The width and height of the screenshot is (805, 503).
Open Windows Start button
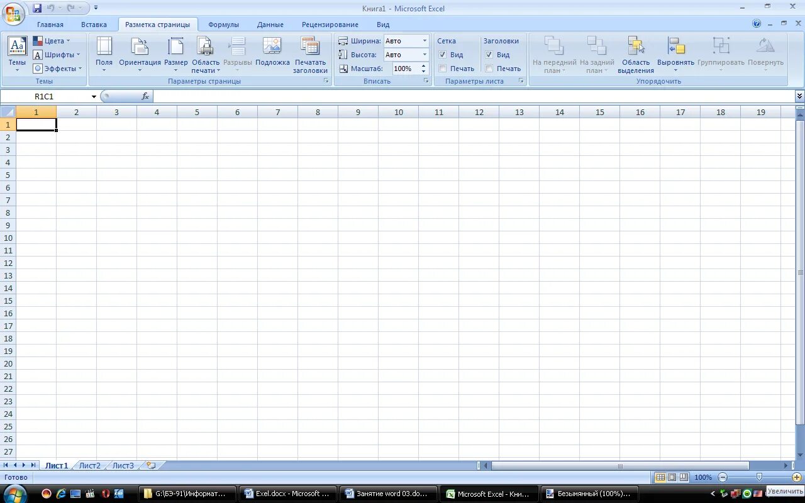[14, 493]
